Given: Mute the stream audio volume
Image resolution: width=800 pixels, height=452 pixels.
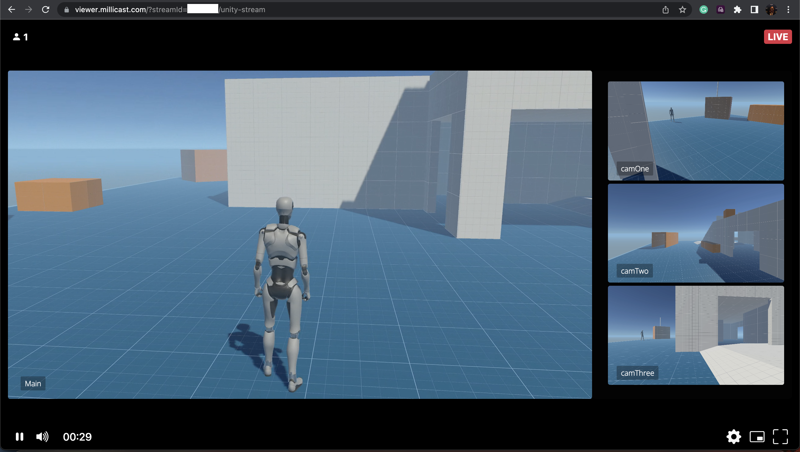Looking at the screenshot, I should point(42,437).
